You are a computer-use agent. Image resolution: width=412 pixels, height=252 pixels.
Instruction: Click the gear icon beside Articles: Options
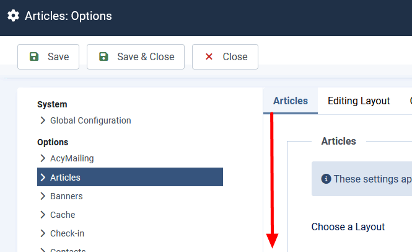[13, 16]
